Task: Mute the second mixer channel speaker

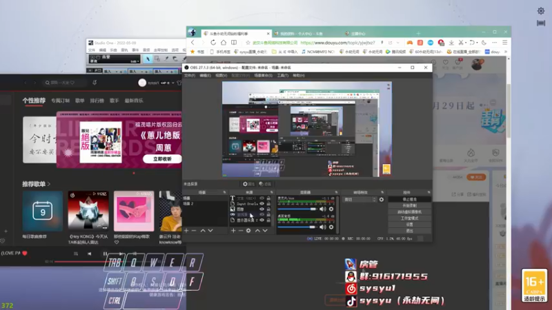Action: click(x=322, y=227)
